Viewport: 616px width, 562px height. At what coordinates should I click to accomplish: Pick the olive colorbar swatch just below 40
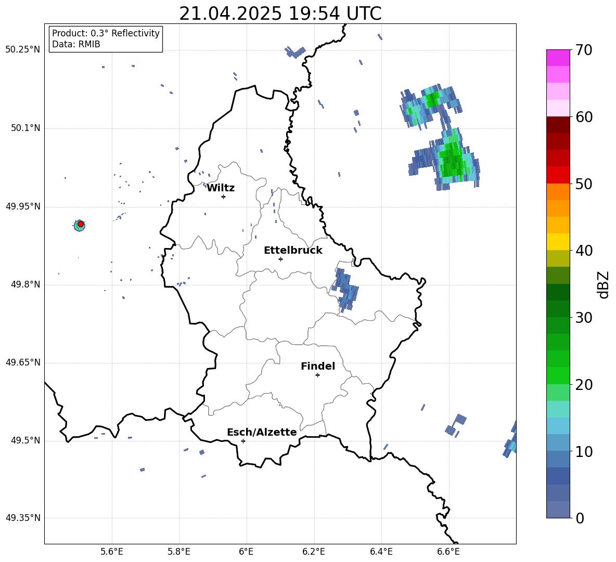click(558, 258)
